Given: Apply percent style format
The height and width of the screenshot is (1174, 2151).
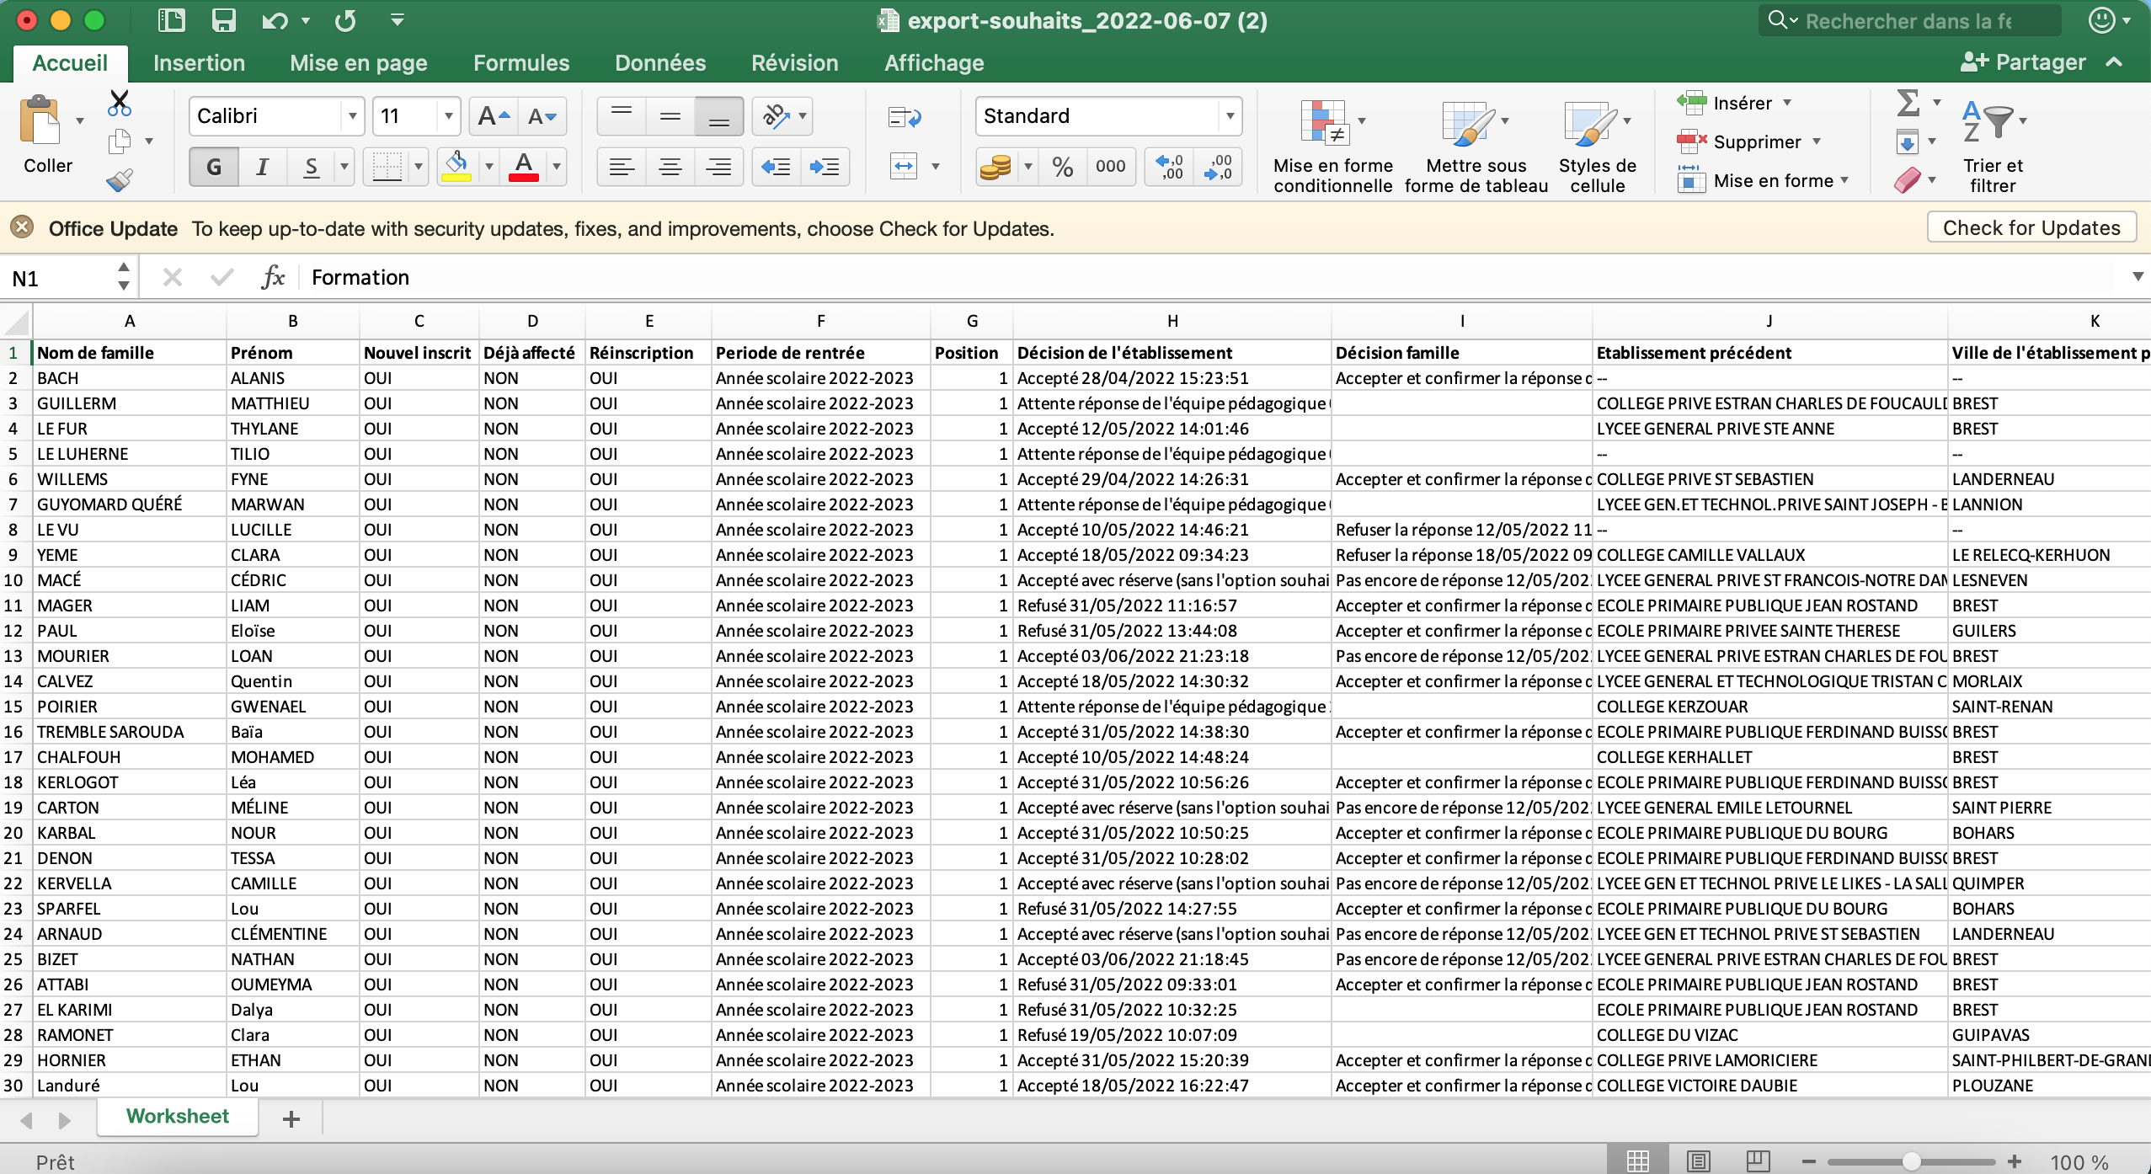Looking at the screenshot, I should point(1063,167).
